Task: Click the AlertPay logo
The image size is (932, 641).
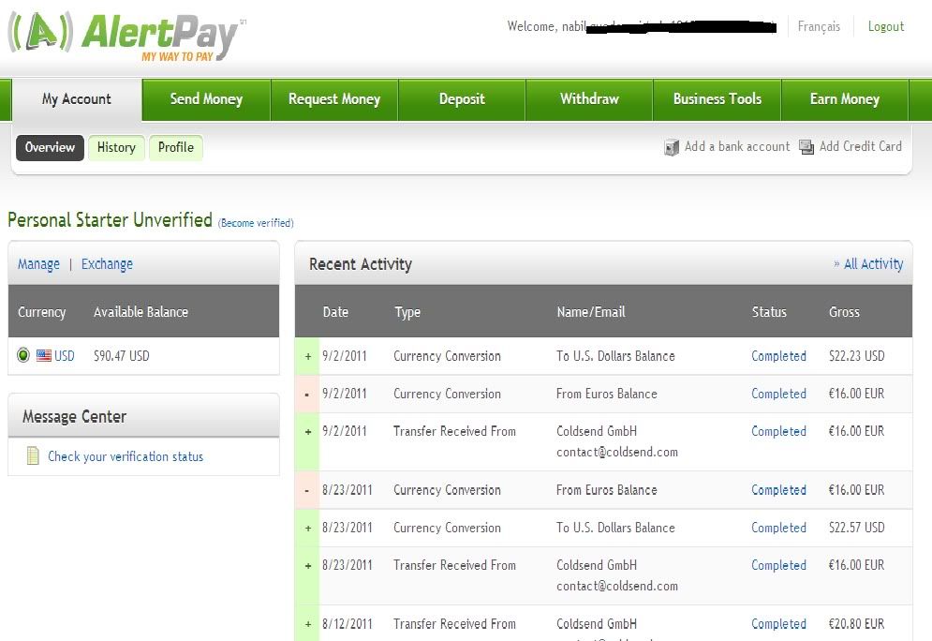Action: 126,37
